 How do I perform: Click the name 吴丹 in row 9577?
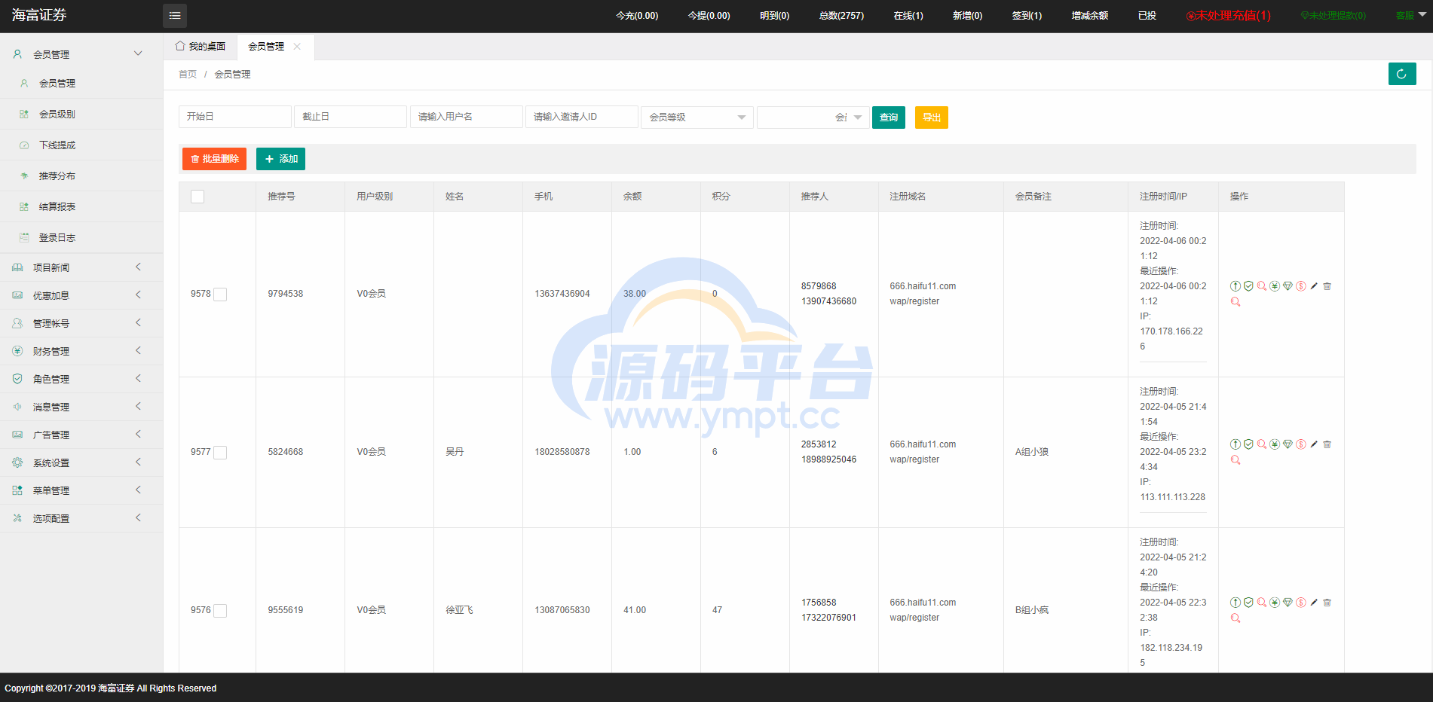tap(455, 452)
